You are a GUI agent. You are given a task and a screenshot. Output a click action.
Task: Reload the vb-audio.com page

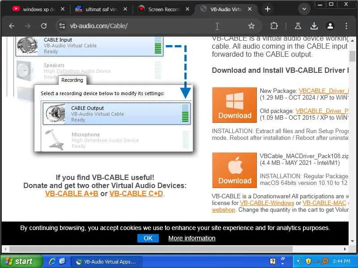[44, 26]
